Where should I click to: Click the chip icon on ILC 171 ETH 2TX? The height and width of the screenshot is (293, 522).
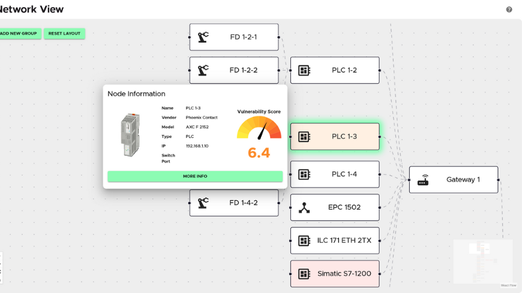(304, 241)
